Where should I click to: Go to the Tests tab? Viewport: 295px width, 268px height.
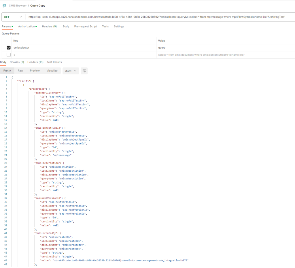coord(105,27)
